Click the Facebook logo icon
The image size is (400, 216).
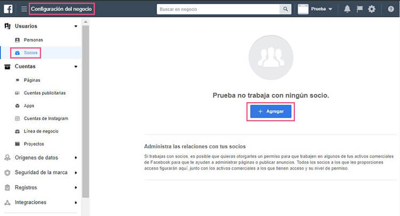click(8, 9)
